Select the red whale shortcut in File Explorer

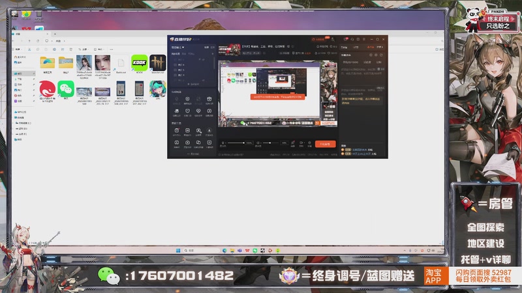coord(47,89)
